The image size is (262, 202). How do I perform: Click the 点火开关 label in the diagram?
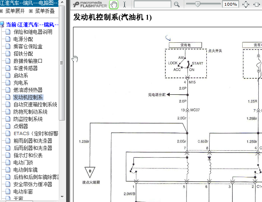click(x=215, y=51)
